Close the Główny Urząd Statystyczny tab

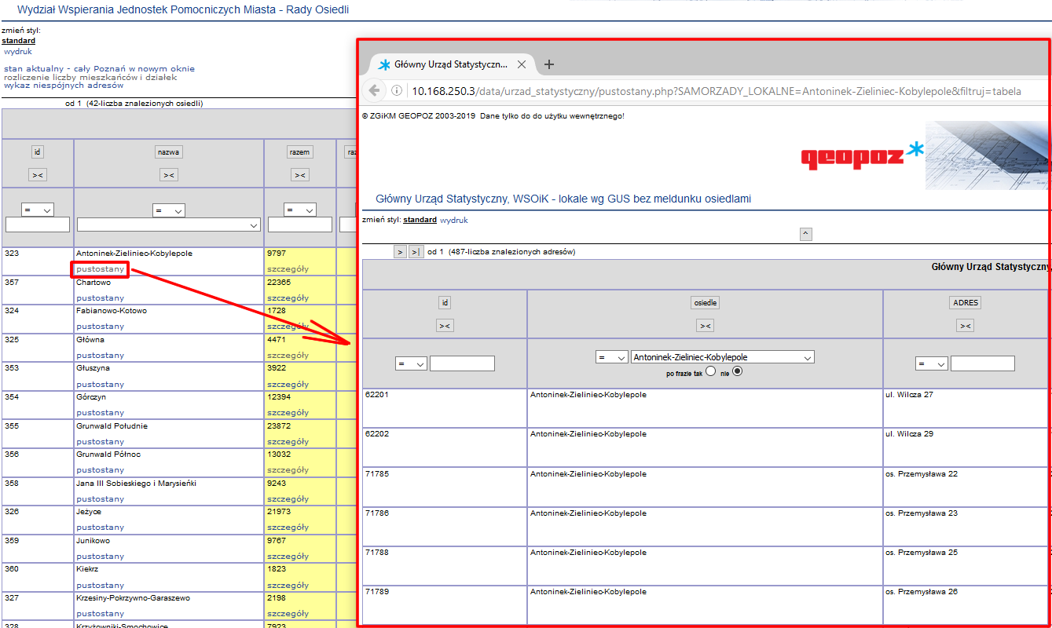click(x=522, y=64)
